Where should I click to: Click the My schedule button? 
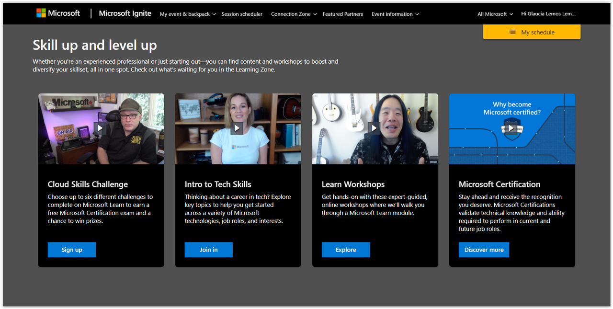tap(532, 32)
